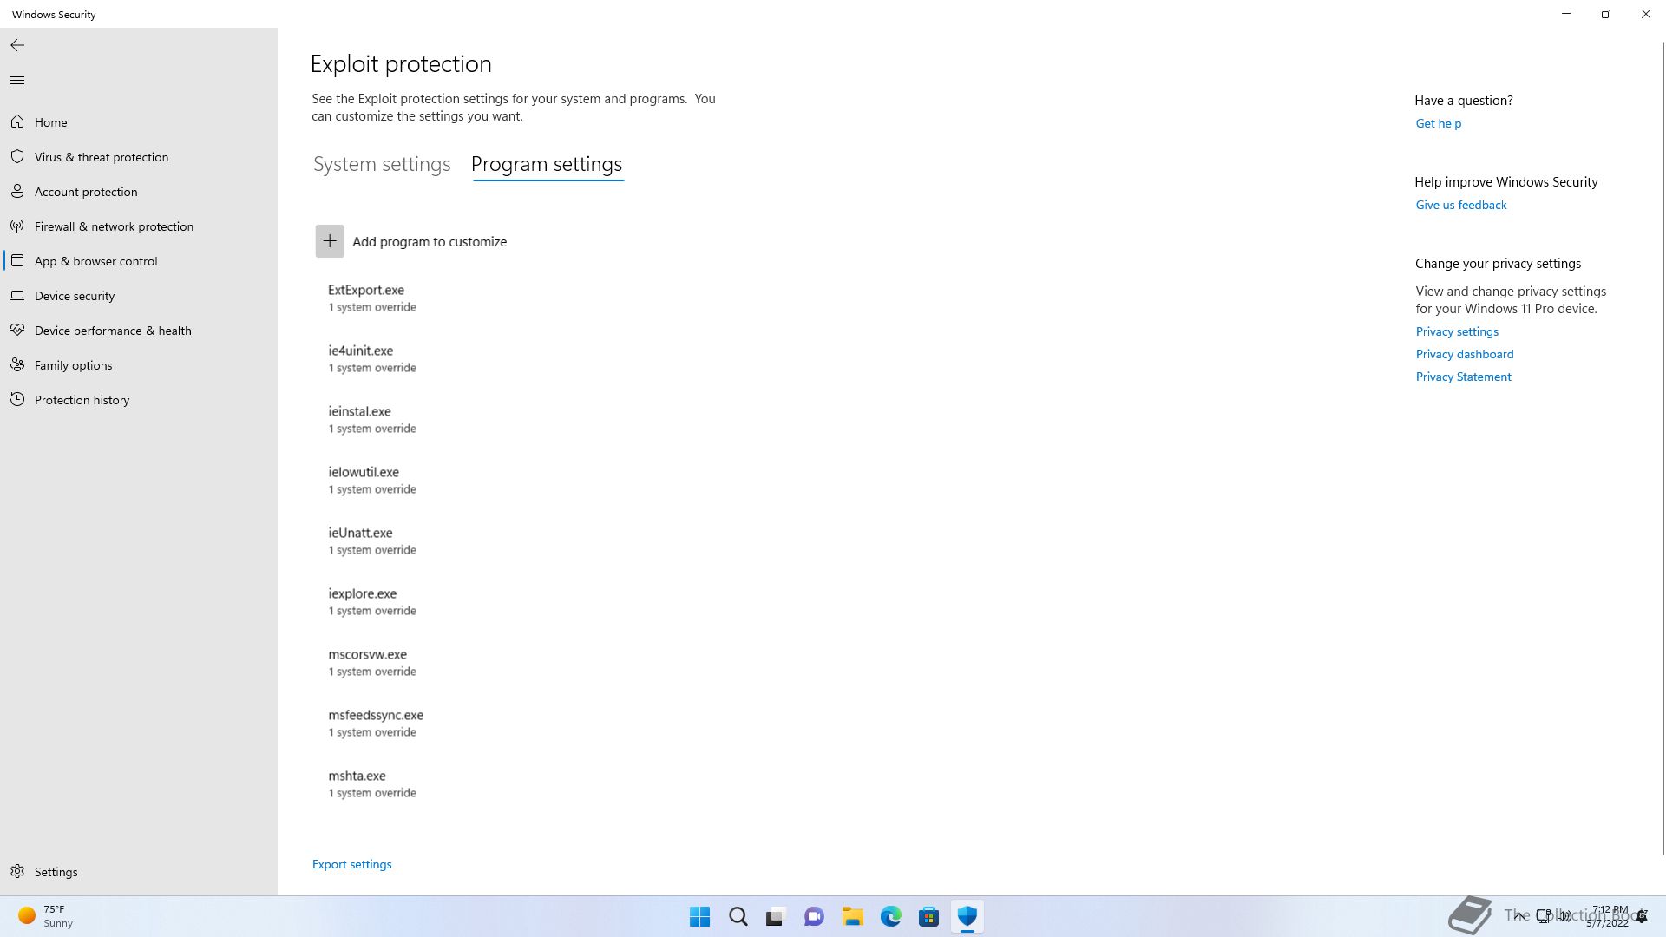Open Teams Chat icon on taskbar
The height and width of the screenshot is (937, 1666).
(x=814, y=916)
